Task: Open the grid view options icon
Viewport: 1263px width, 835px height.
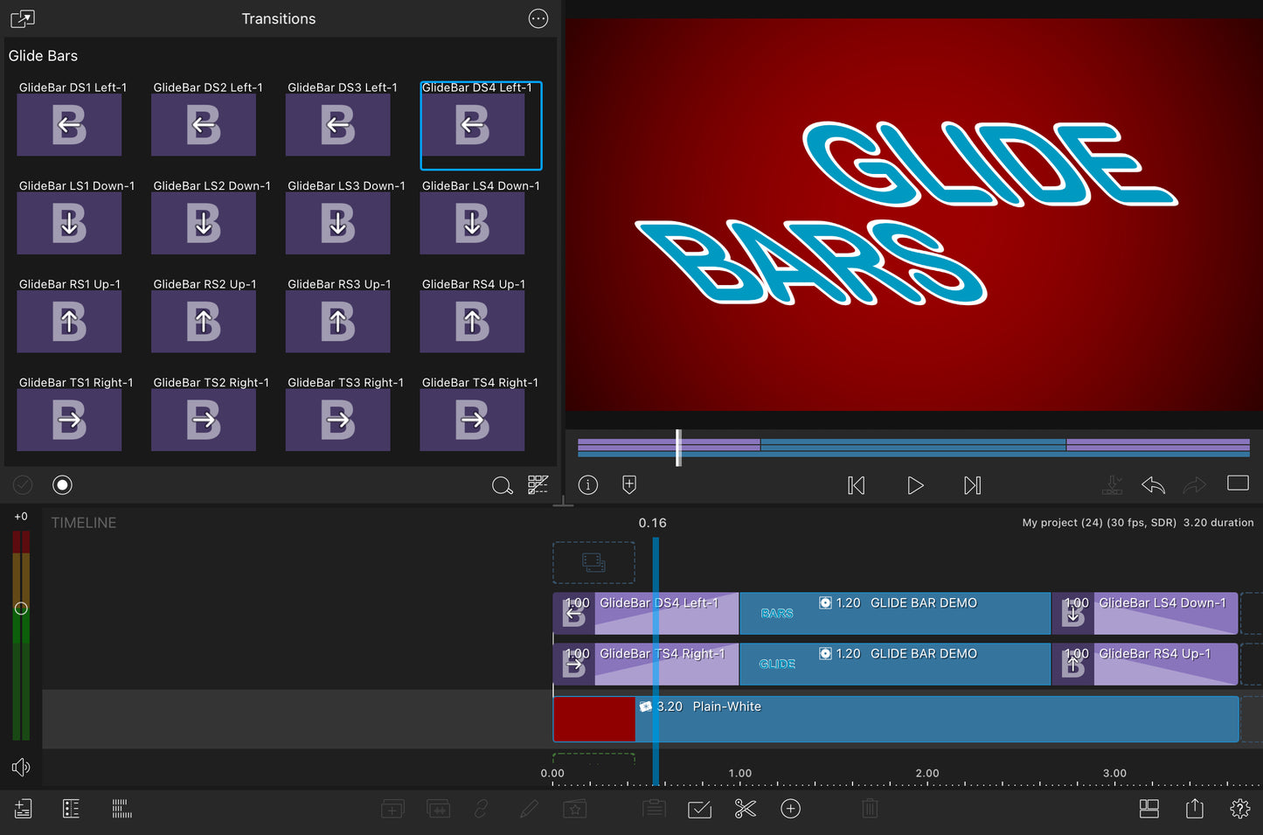Action: [538, 485]
